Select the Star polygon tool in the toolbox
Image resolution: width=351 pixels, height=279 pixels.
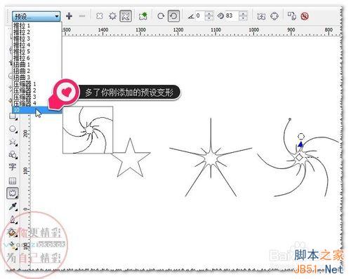(x=13, y=142)
